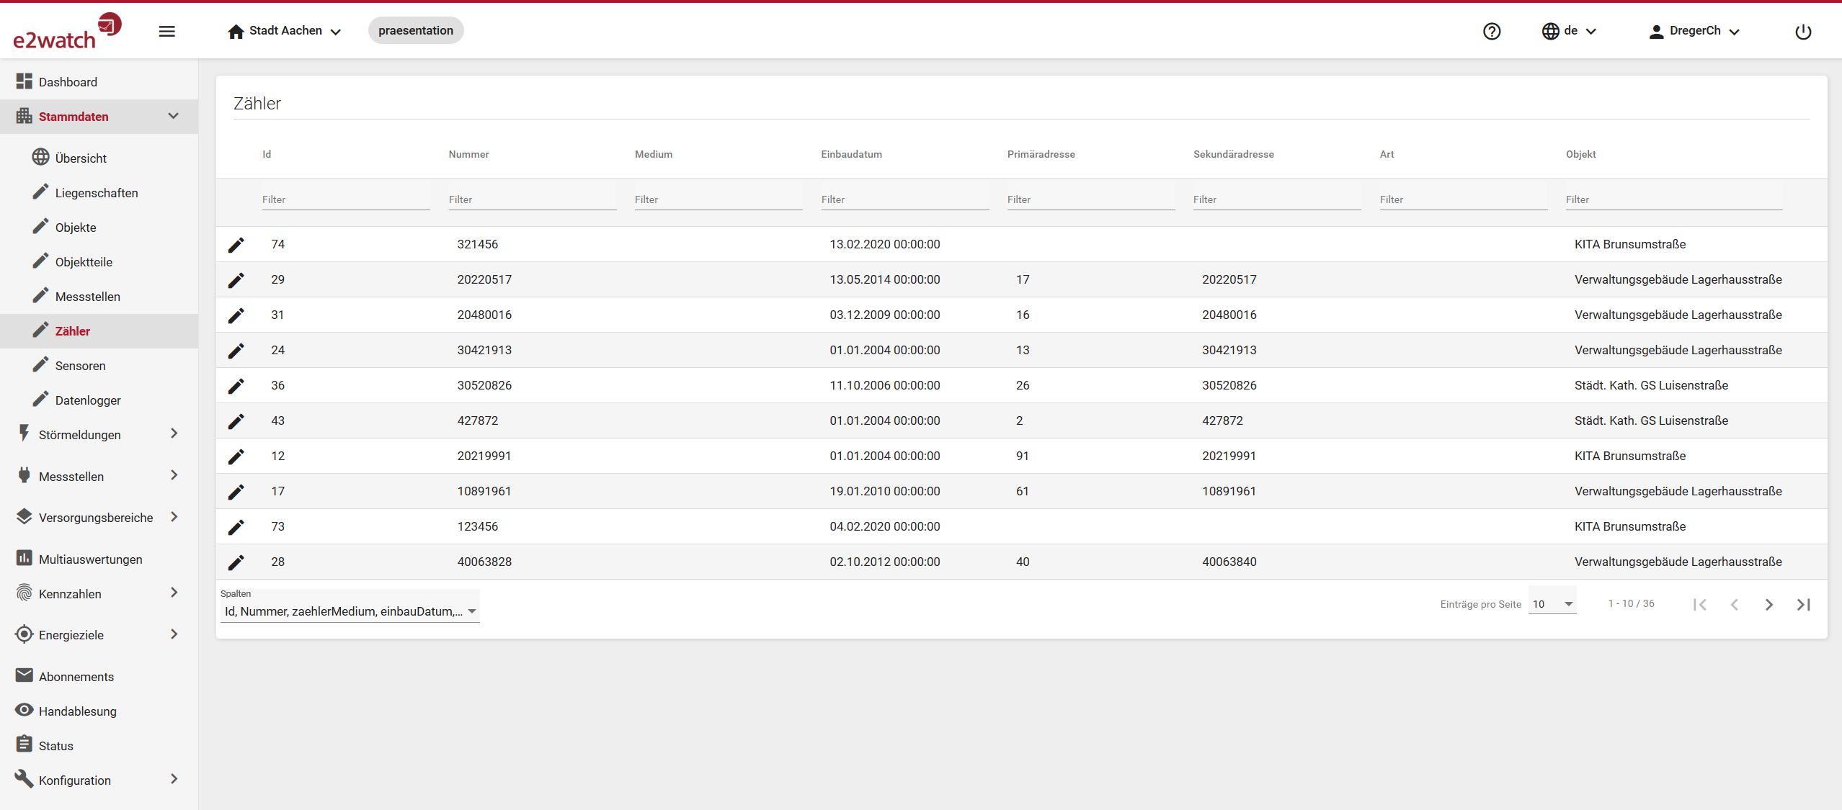This screenshot has width=1842, height=810.
Task: Click the praesentation chip button
Action: pos(416,30)
